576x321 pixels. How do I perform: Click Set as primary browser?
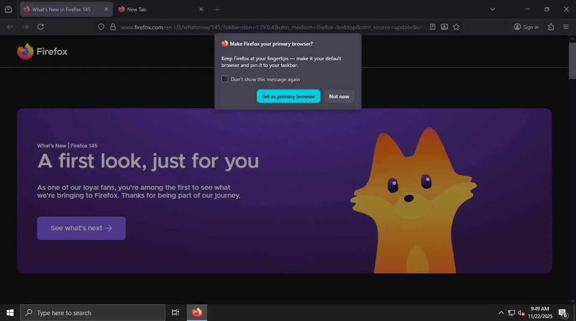point(288,96)
